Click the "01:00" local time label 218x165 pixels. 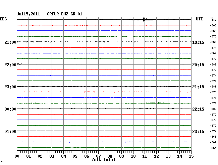pos(10,131)
